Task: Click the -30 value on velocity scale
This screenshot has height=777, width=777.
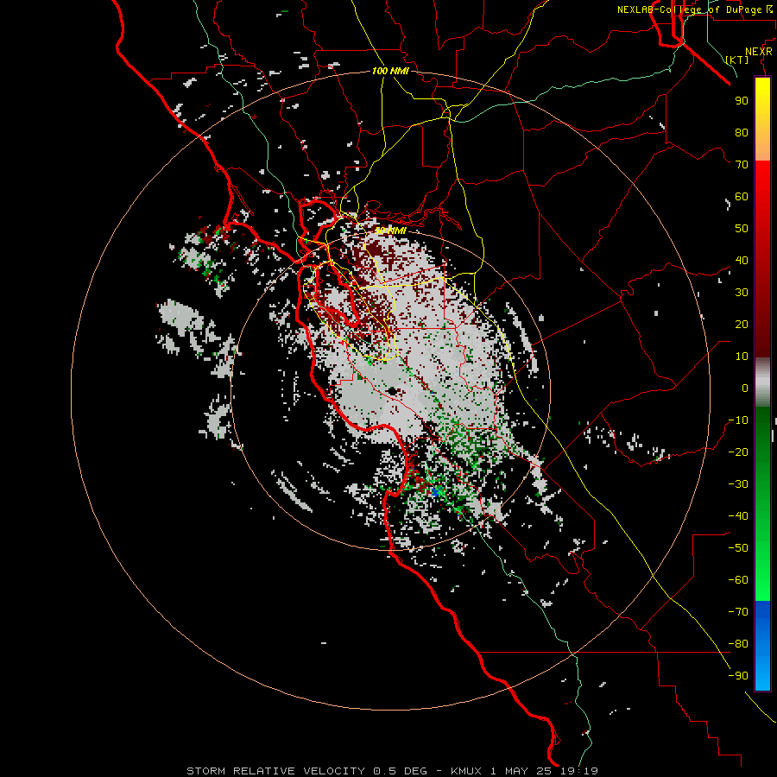Action: [738, 484]
